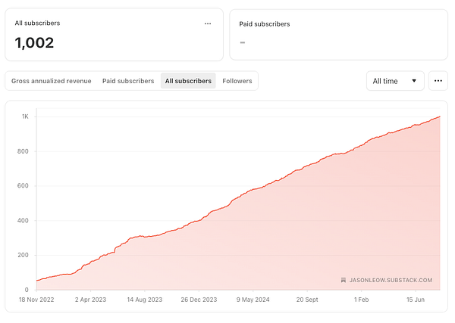Click the 200 y-axis label
The width and height of the screenshot is (455, 323).
pos(23,255)
